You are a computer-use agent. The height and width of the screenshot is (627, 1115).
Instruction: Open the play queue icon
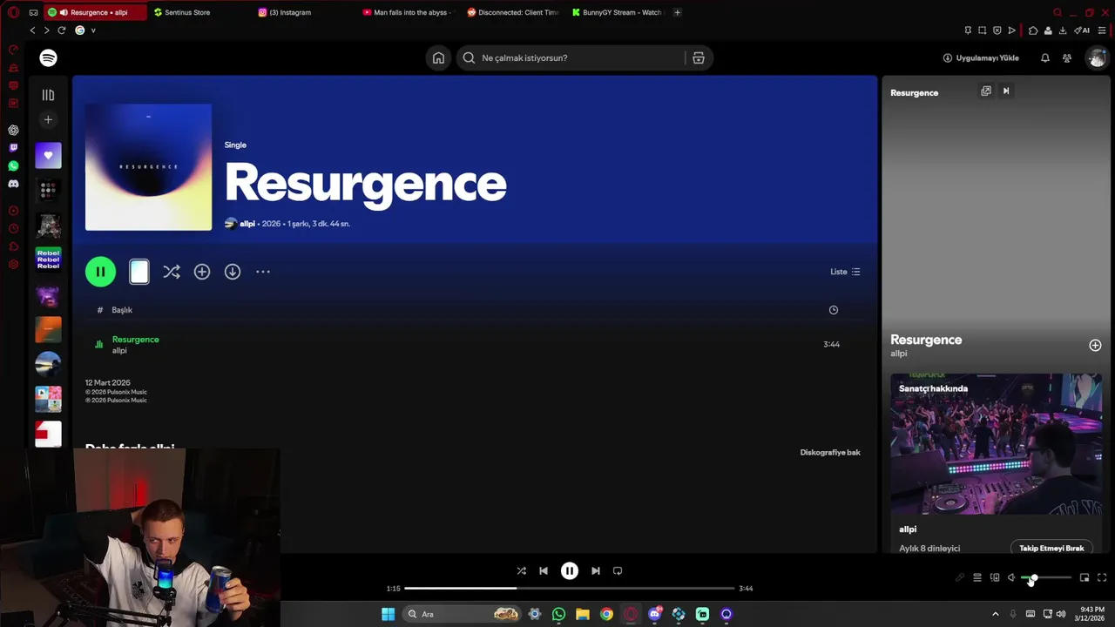pos(977,577)
